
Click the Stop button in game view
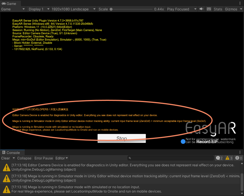click(122, 138)
